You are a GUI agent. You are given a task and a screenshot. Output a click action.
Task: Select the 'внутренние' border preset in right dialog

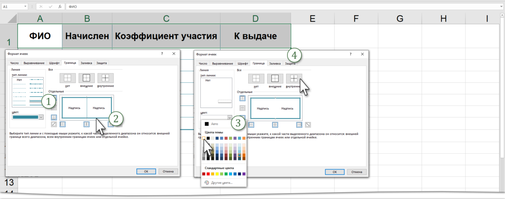(293, 79)
